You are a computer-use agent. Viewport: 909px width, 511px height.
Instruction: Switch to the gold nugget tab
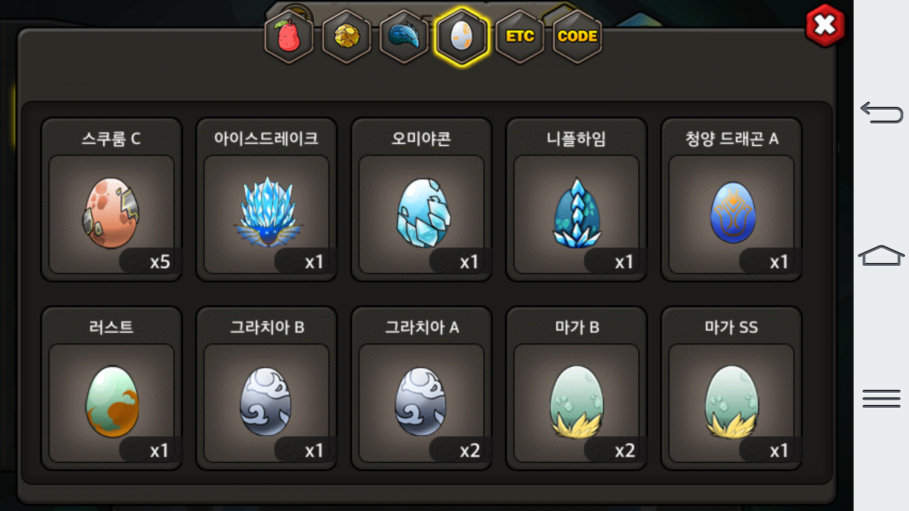coord(347,36)
